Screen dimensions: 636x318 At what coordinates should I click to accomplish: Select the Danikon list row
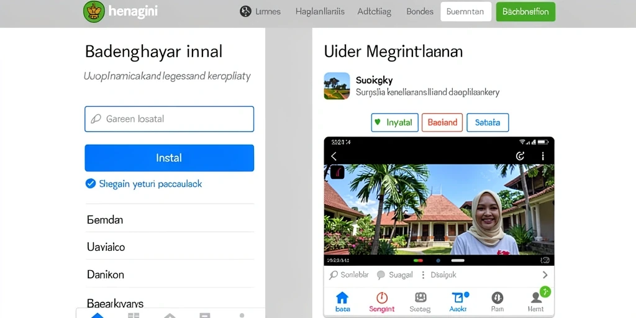(170, 274)
